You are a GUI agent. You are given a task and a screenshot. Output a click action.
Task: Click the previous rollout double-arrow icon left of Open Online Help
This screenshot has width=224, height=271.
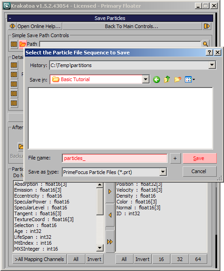click(12, 26)
